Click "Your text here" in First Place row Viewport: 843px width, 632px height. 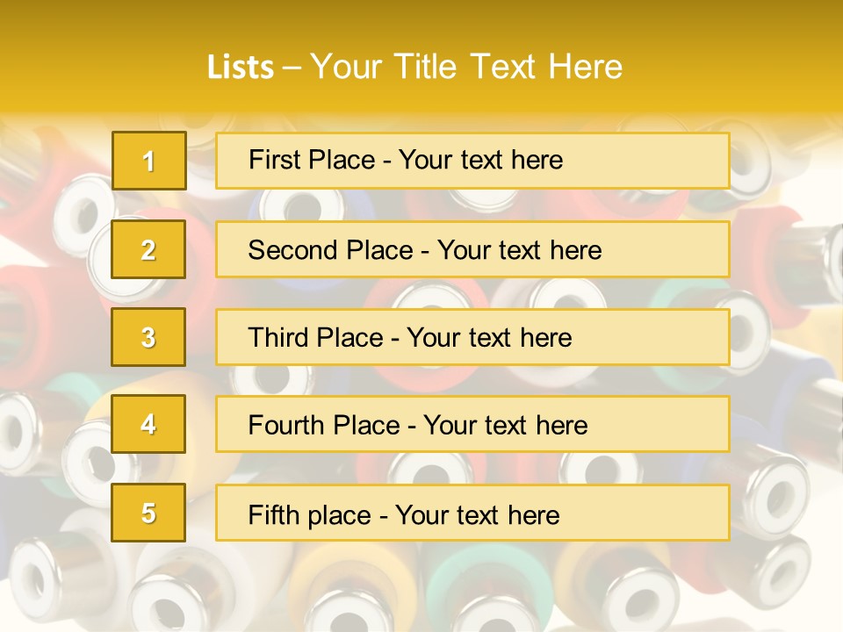480,160
